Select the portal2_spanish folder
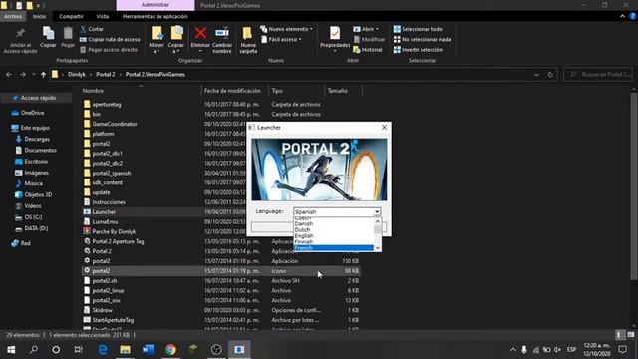638x359 pixels. click(x=111, y=173)
